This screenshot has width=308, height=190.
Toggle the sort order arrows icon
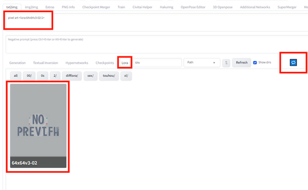226,63
